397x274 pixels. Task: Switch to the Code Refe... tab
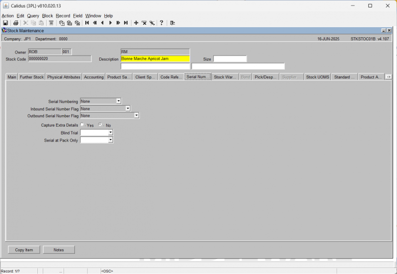click(171, 77)
